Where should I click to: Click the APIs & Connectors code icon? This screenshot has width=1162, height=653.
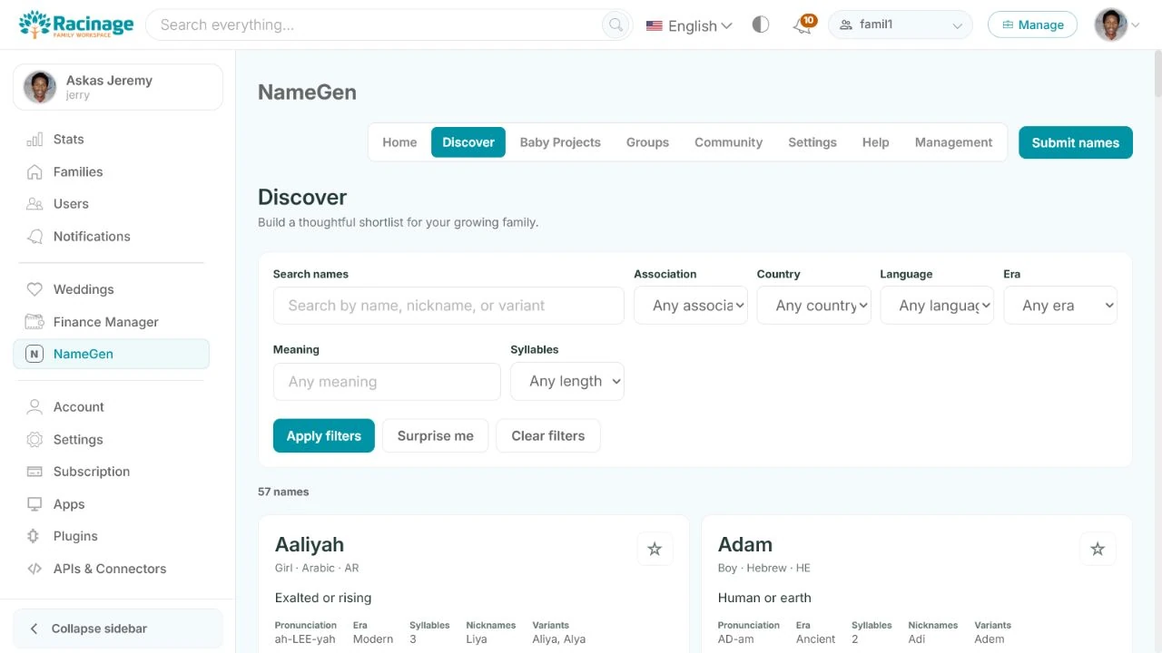(x=34, y=569)
